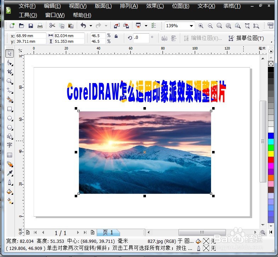
Task: Click the object width field
Action: click(x=69, y=36)
